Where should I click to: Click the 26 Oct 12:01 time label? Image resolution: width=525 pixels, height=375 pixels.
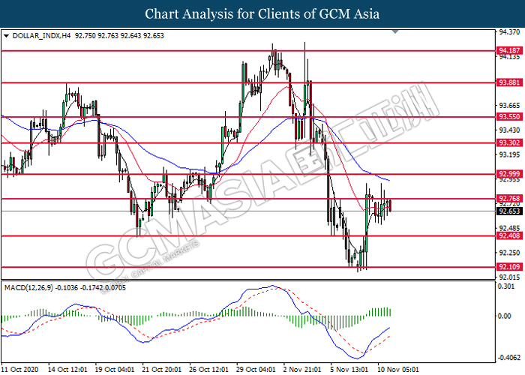pos(209,370)
